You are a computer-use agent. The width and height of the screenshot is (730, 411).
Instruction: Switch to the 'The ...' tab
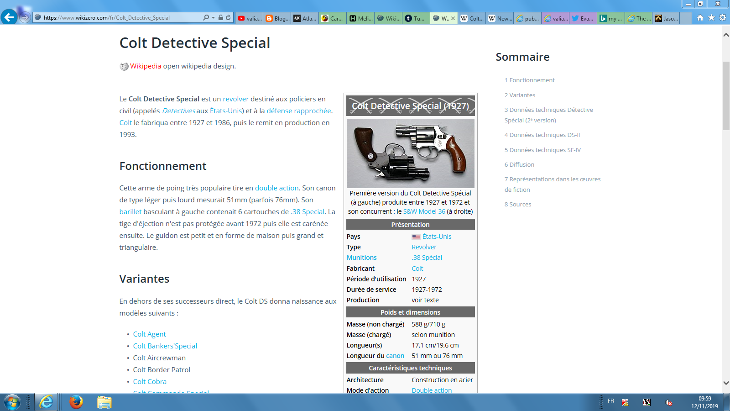639,18
